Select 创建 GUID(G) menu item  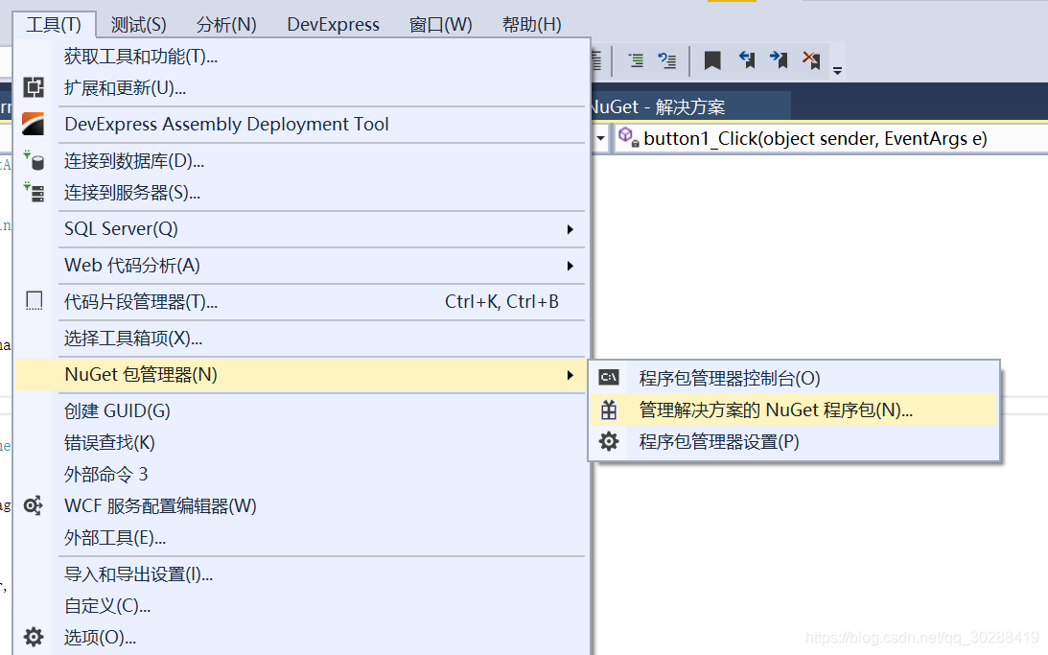301,411
